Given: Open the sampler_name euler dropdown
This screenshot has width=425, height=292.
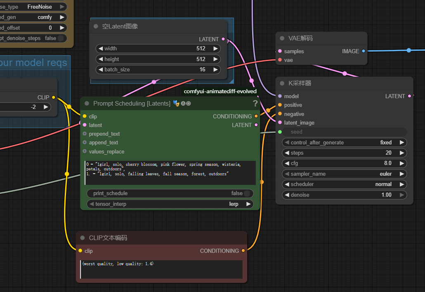Looking at the screenshot, I should tap(345, 174).
